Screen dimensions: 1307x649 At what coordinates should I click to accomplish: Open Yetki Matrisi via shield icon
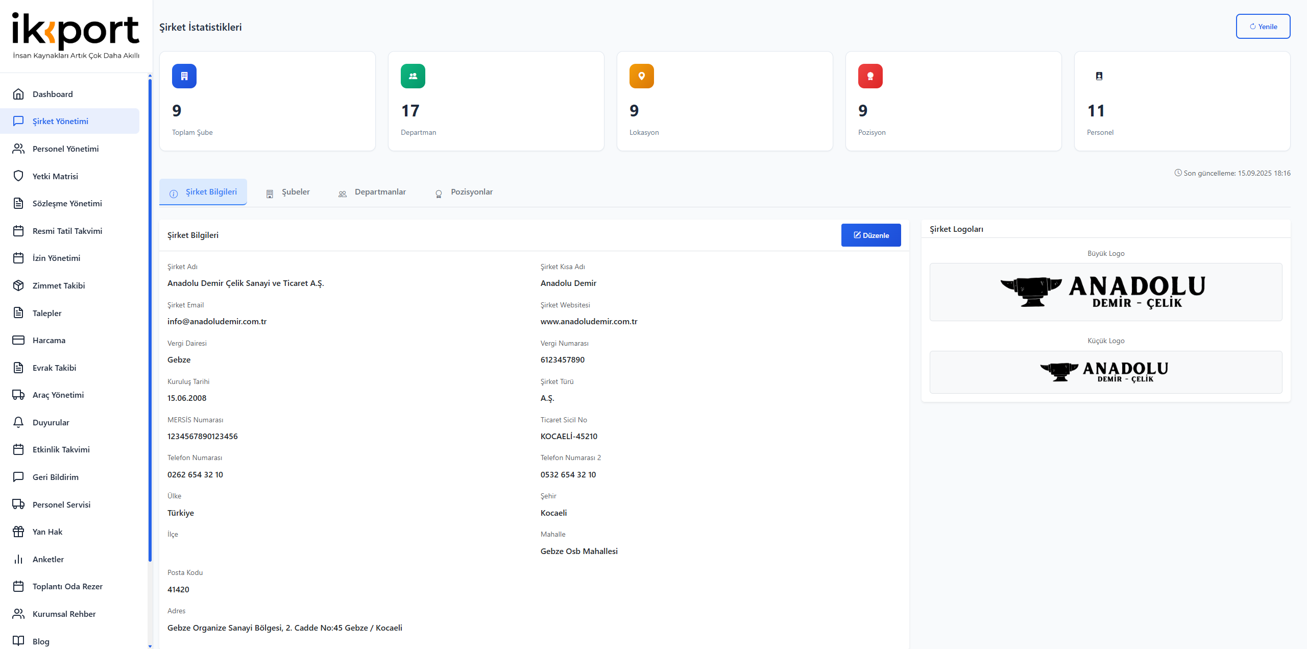pos(18,176)
